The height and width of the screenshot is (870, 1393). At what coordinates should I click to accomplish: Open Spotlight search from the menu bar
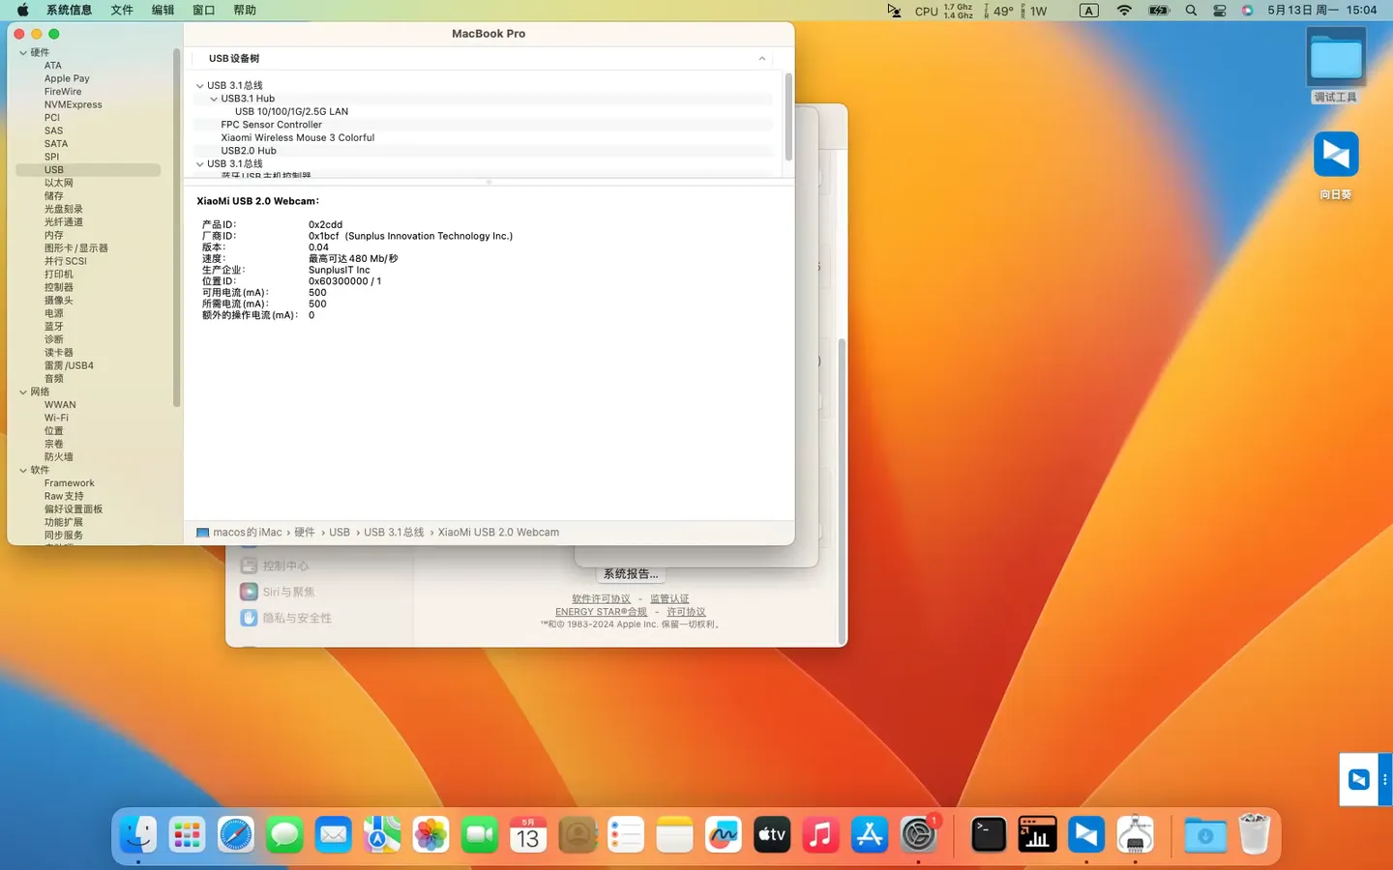tap(1189, 10)
